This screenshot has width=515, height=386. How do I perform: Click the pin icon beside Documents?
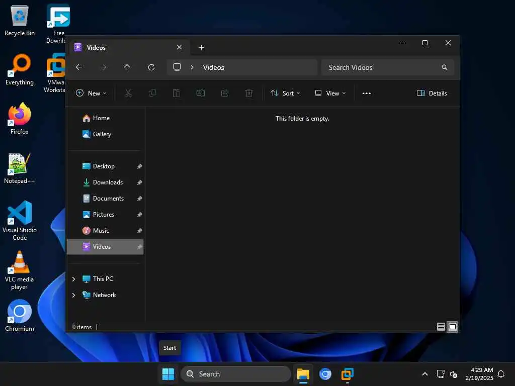pyautogui.click(x=140, y=199)
